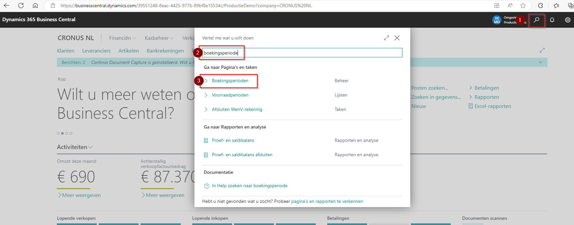Collapse the Berichten notification bar chevron
Screen dimensions: 574x225
click(541, 62)
